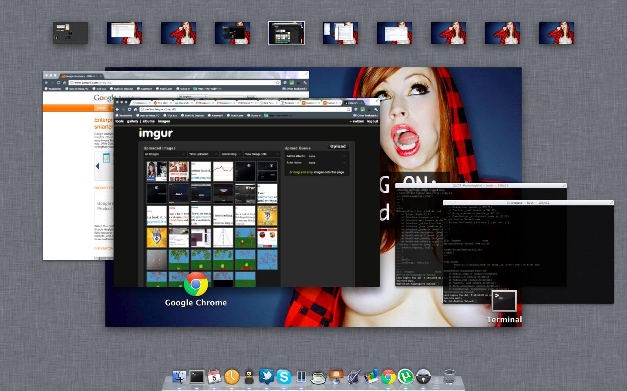The image size is (627, 391).
Task: Open the Descending order dropdown
Action: tap(231, 154)
